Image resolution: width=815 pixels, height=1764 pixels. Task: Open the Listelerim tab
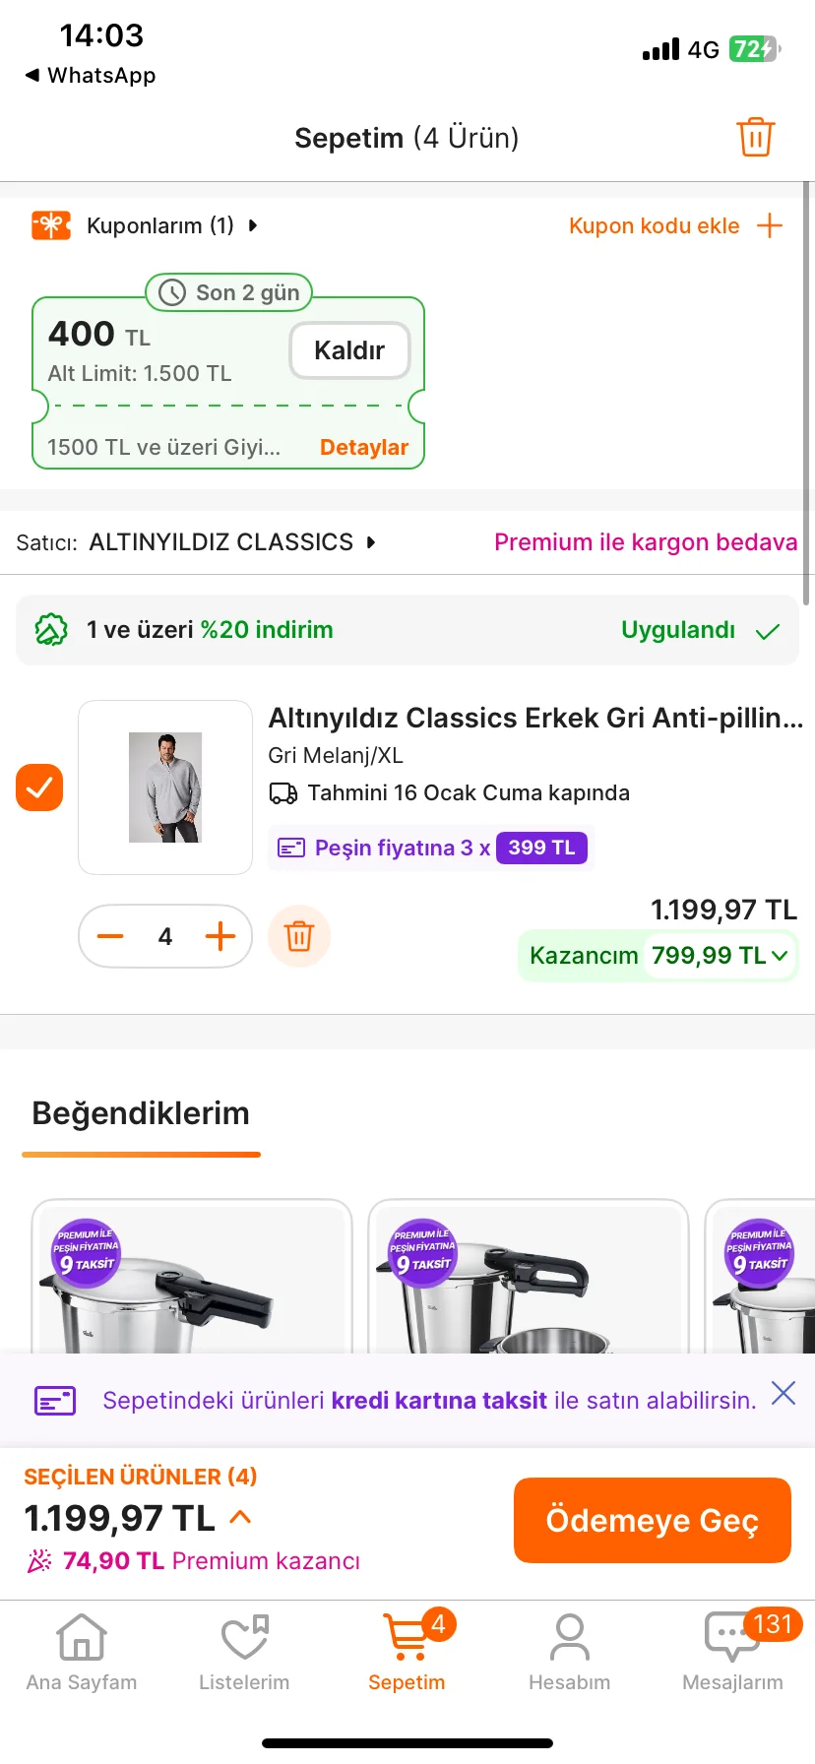244,1654
